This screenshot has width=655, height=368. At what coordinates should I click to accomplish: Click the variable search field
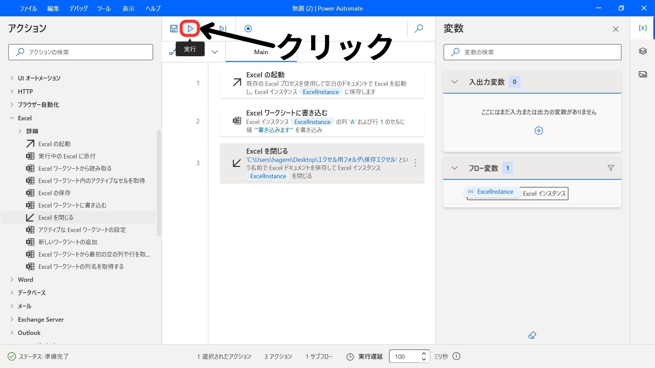[532, 52]
